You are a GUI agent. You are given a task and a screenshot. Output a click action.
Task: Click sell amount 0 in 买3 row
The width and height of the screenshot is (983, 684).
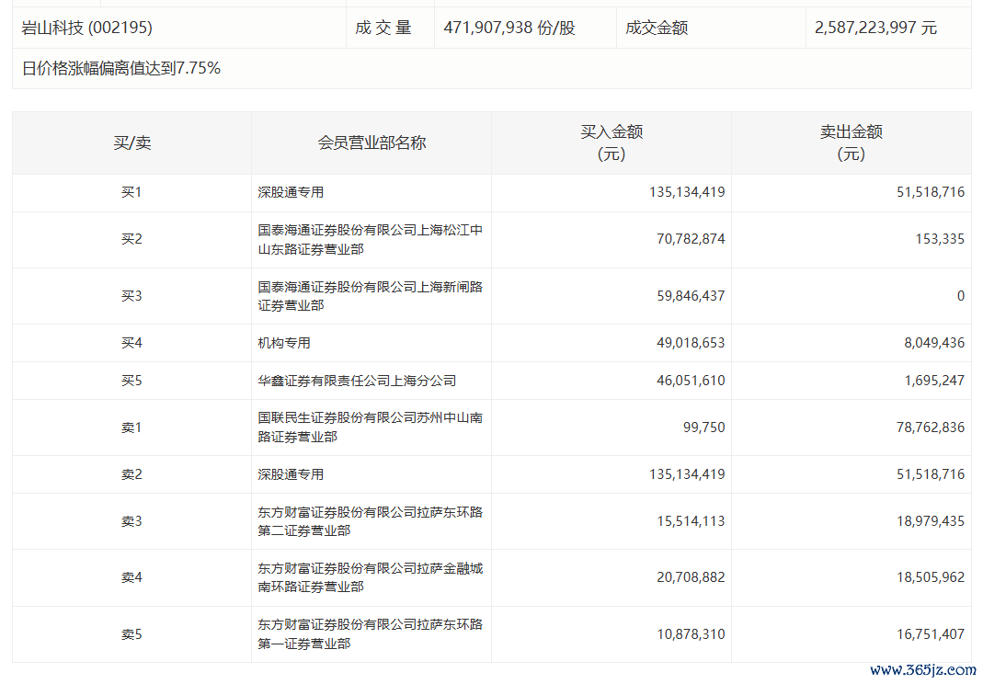coord(961,296)
